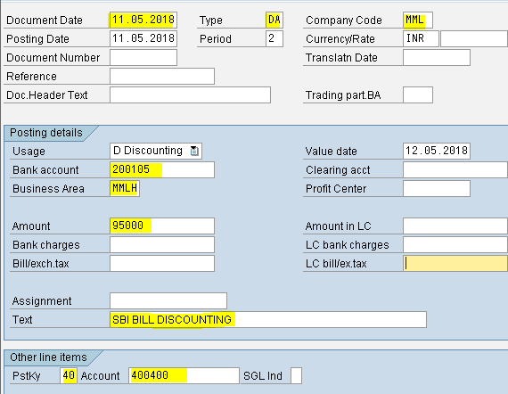The image size is (508, 394).
Task: Click the Doc.Header Text label
Action: [47, 95]
